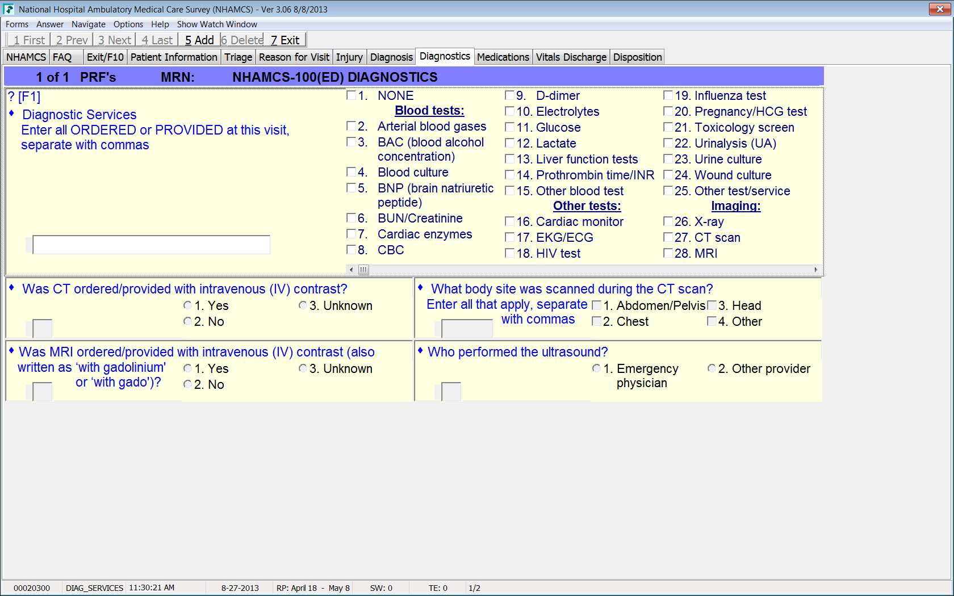Check the Abdomen/Pelvis body site box
Viewport: 954px width, 596px height.
596,305
